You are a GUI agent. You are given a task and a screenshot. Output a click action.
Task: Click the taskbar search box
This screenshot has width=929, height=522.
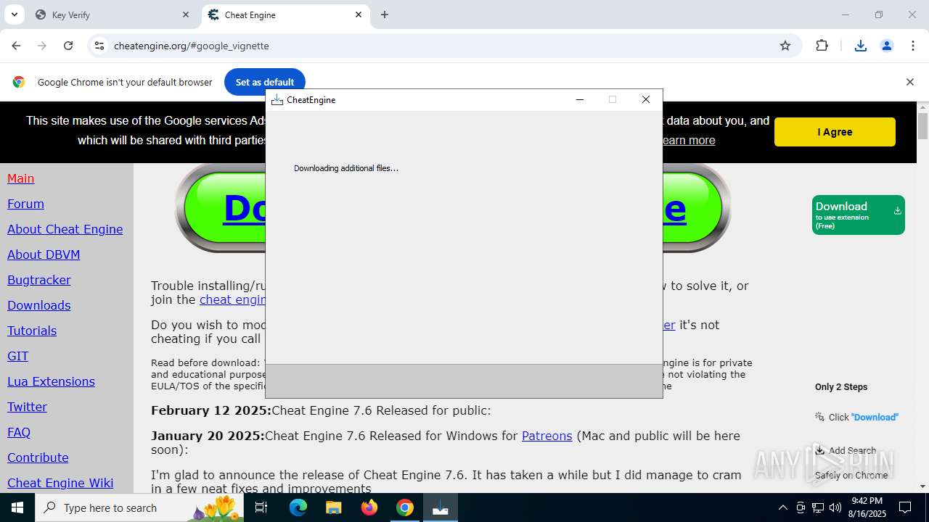point(140,507)
